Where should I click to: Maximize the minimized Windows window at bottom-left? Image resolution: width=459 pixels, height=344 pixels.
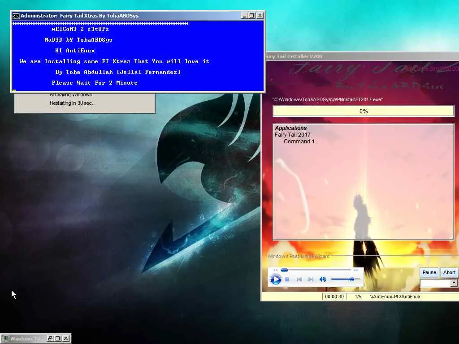pos(58,339)
